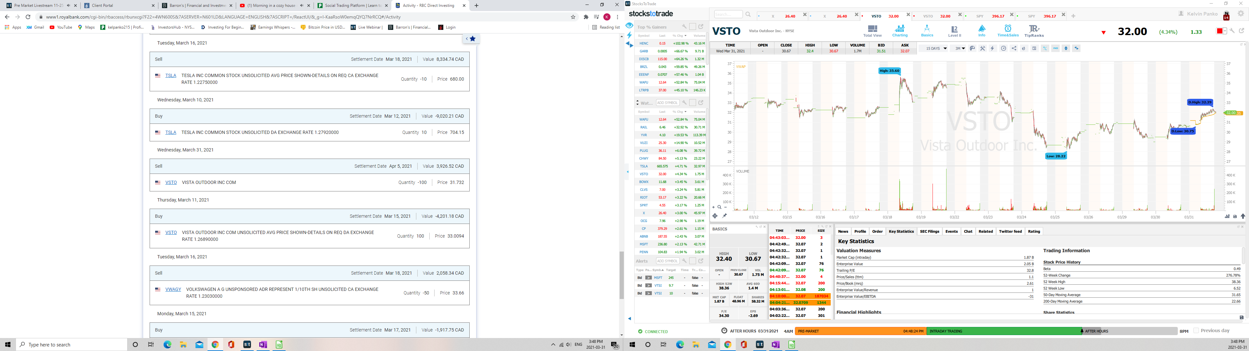Click the lightning bolt icon in the left sidebar
The image size is (1249, 351).
click(629, 35)
